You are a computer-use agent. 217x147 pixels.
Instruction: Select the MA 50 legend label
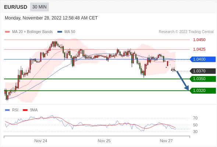(70, 32)
